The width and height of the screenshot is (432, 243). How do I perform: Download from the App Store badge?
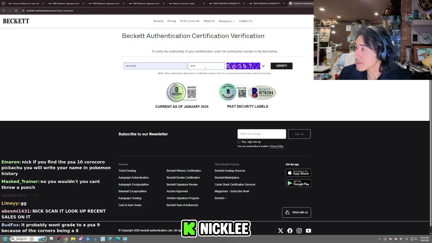[298, 173]
